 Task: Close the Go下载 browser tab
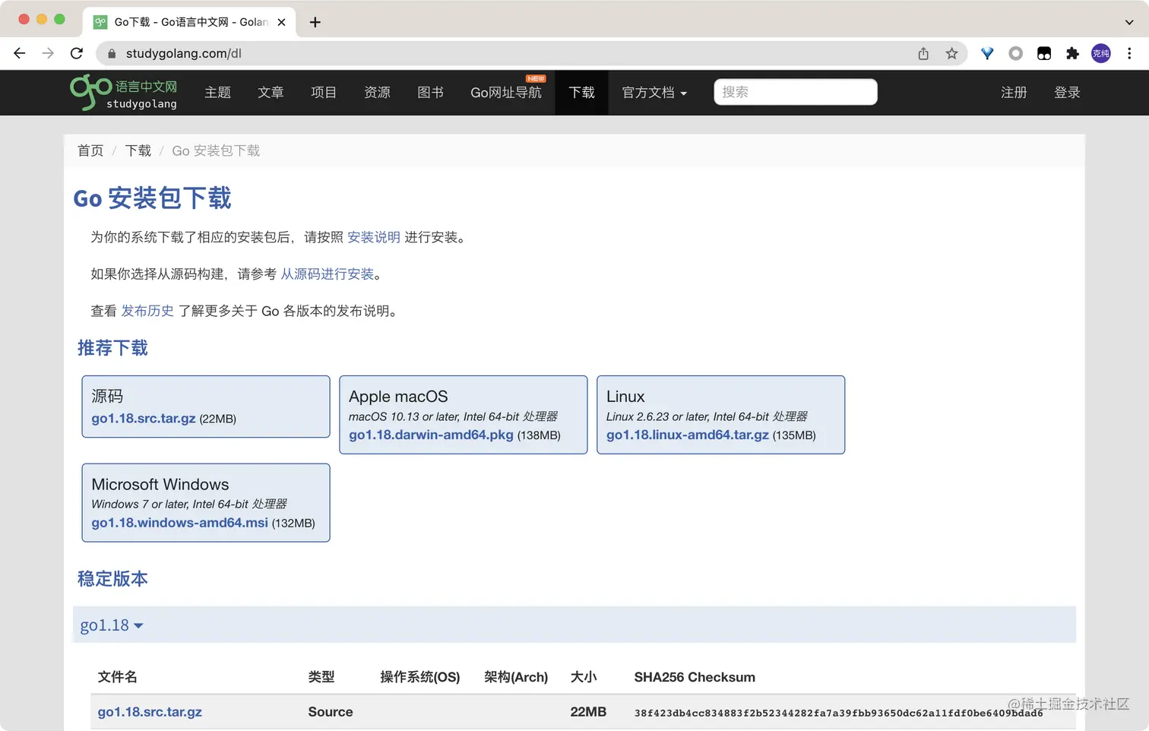[281, 22]
